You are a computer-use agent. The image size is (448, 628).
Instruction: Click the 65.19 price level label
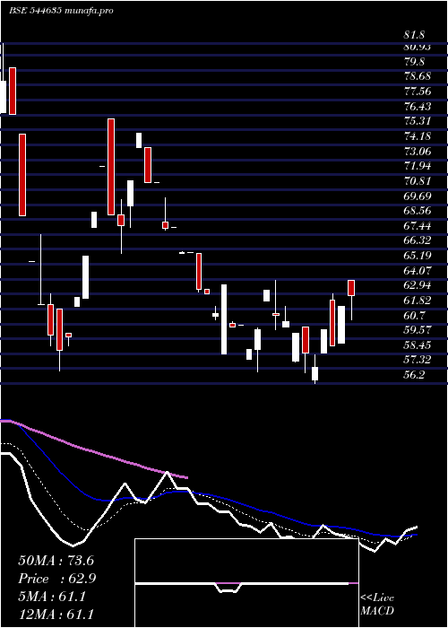point(418,256)
